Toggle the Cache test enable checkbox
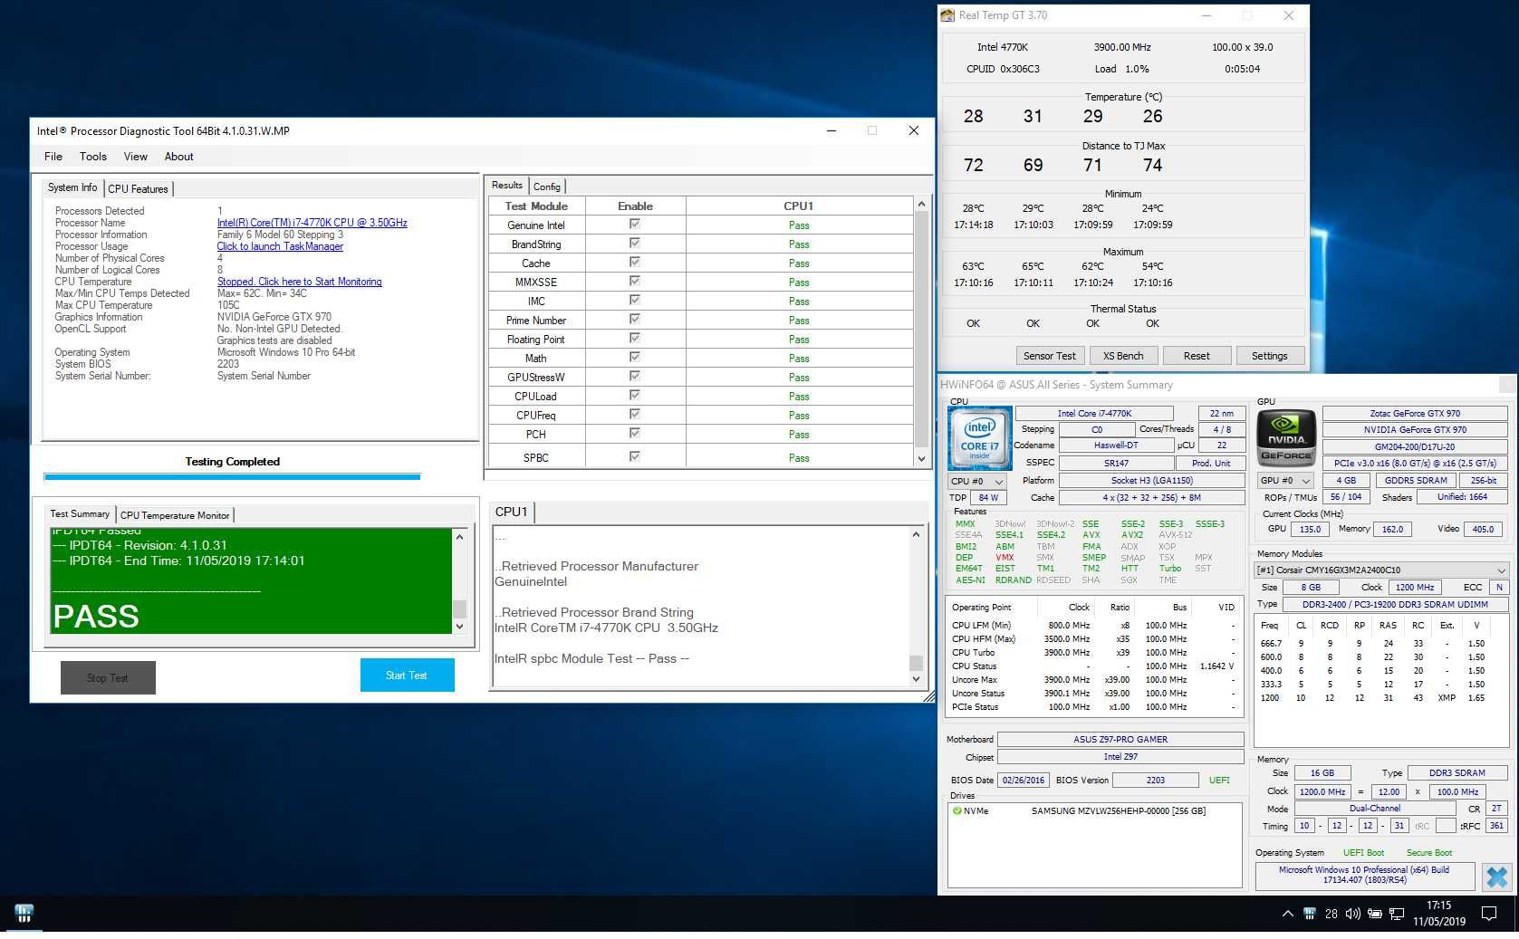 pos(635,263)
